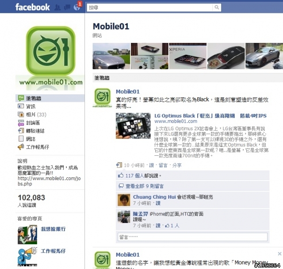Like Chuang Ching Hui's comment via 讚

pos(158,203)
